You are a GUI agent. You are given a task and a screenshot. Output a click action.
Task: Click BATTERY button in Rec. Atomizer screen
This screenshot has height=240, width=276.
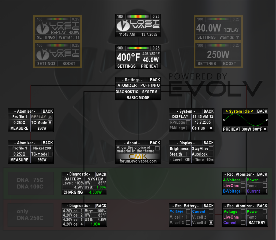257,223
